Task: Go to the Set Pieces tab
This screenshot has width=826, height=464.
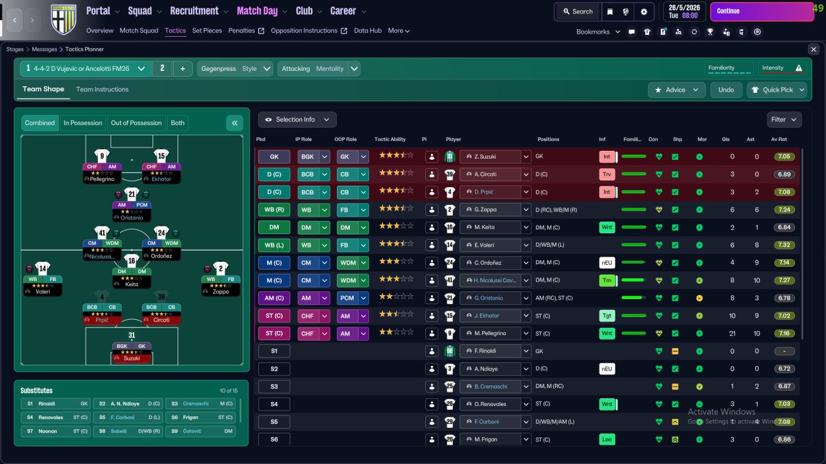Action: click(x=207, y=30)
